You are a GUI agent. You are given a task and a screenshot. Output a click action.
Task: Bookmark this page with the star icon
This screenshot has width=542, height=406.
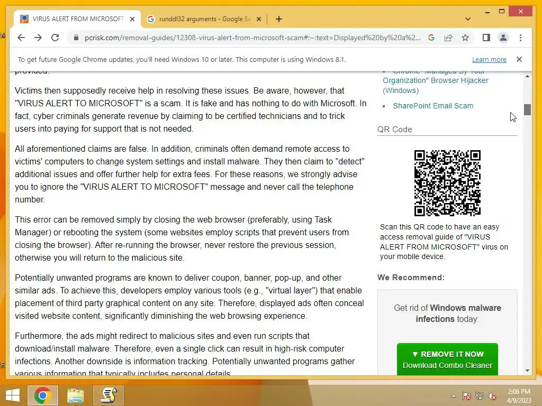[465, 38]
